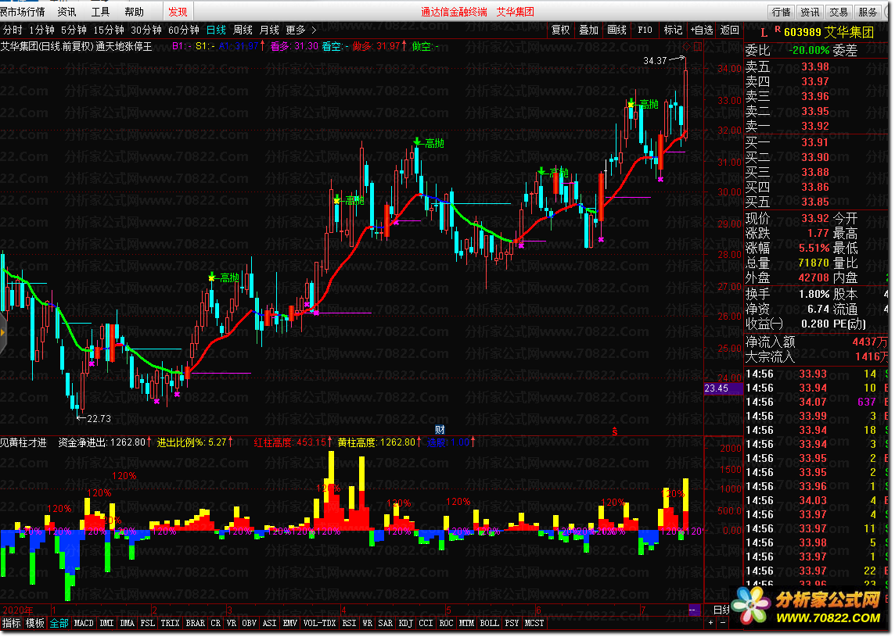The image size is (895, 637).
Task: Open the 展市场行情 menu
Action: pyautogui.click(x=23, y=12)
